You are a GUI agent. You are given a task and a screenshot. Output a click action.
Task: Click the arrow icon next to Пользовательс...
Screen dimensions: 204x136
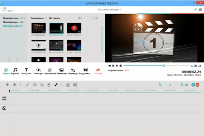[x=25, y=18]
